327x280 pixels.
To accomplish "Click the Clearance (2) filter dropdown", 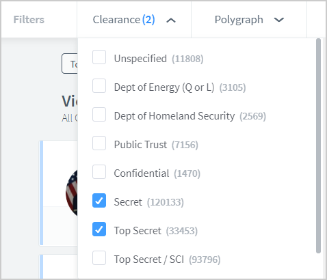I will click(x=134, y=20).
